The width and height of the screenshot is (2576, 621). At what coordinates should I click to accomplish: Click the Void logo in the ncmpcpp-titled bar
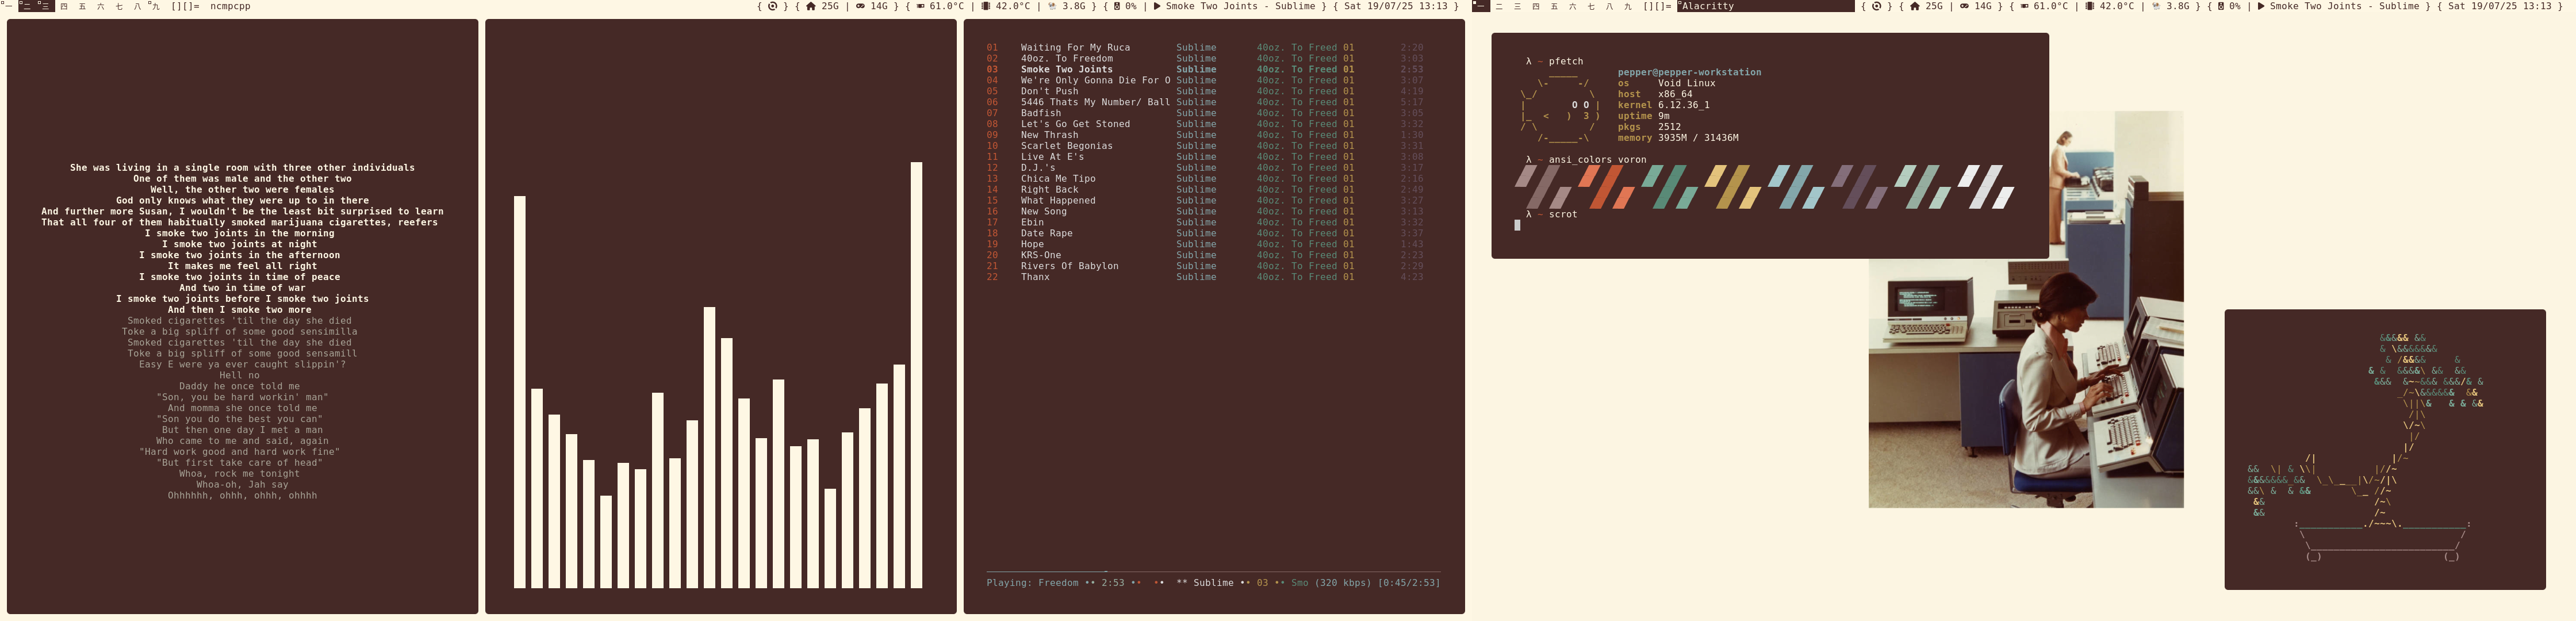click(x=772, y=6)
